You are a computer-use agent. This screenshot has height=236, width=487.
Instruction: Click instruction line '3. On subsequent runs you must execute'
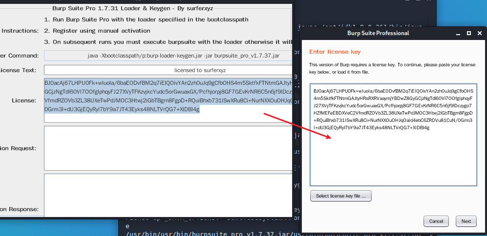(x=168, y=42)
